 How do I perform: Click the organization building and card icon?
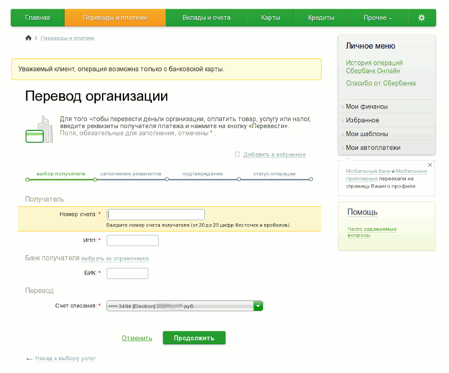click(x=39, y=130)
